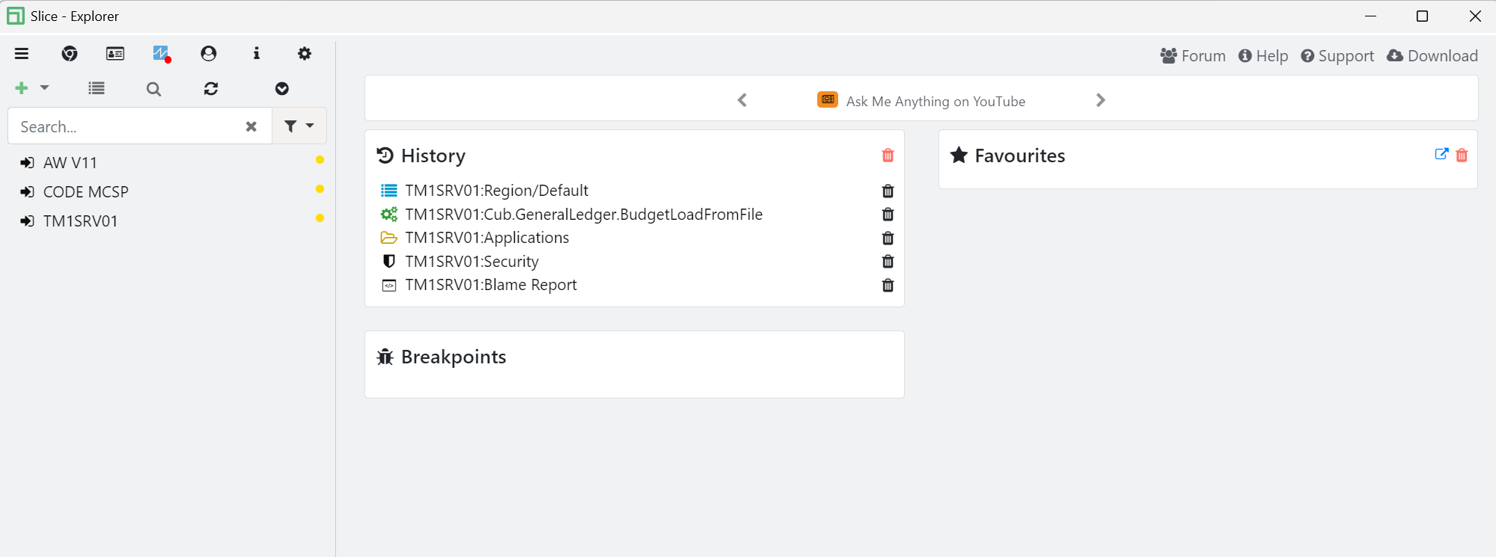Click the green plus add connection icon
Screen dimensions: 1496x557
point(22,88)
